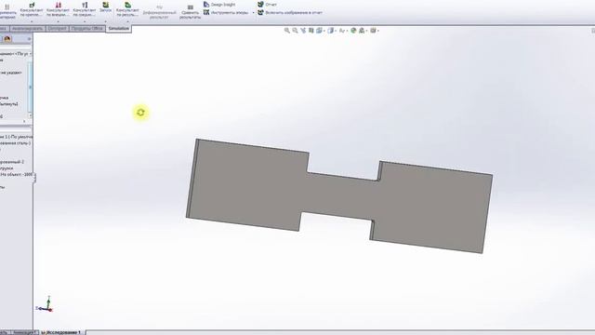Expand the Запуск dropdown arrow
Viewport: 595px width, 335px height.
[x=105, y=21]
